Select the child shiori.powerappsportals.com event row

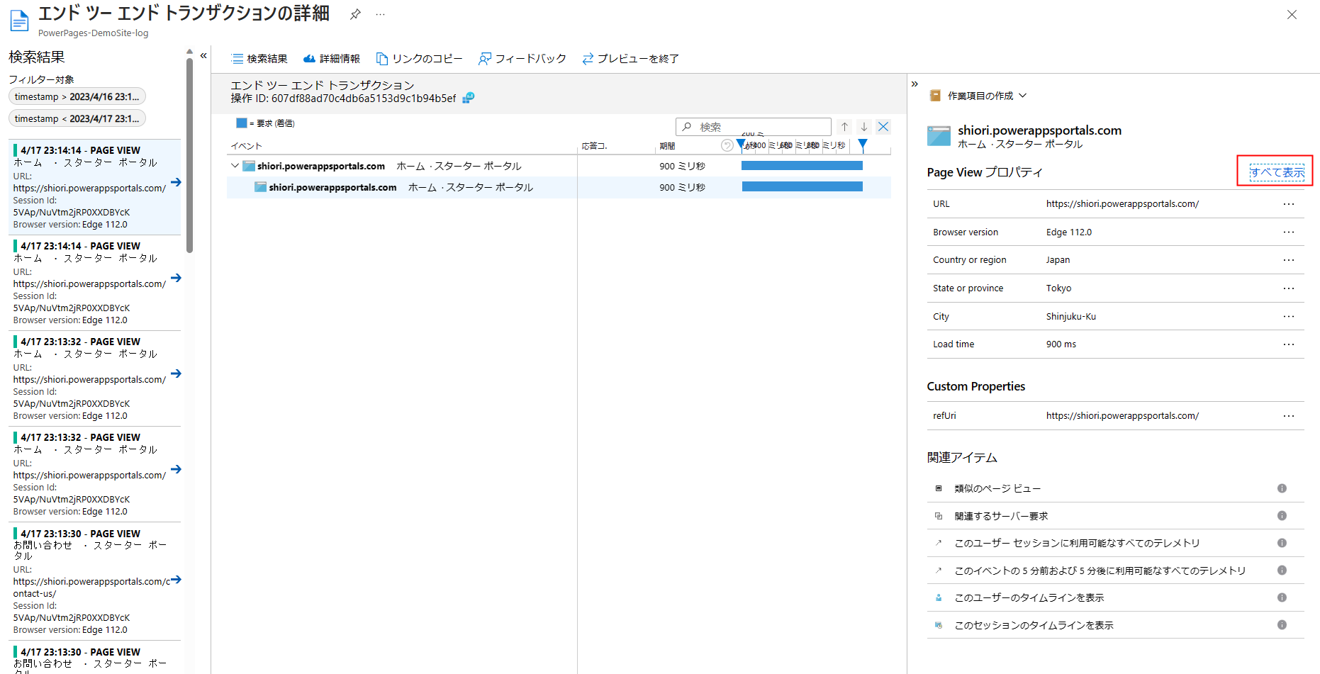[x=559, y=187]
